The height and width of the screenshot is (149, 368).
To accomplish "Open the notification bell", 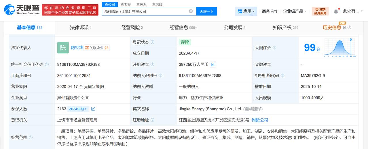I will pyautogui.click(x=336, y=11).
